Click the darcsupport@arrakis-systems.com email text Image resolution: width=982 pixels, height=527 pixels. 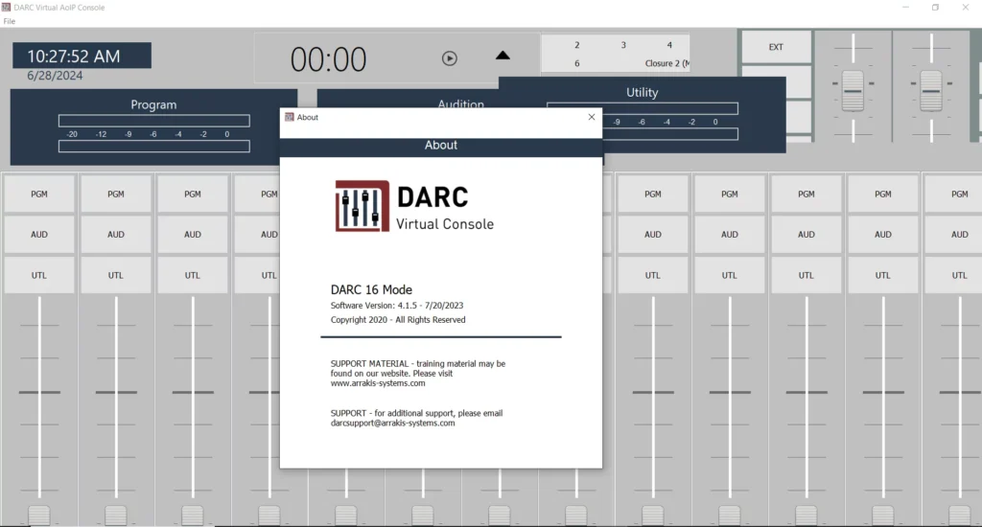coord(392,424)
